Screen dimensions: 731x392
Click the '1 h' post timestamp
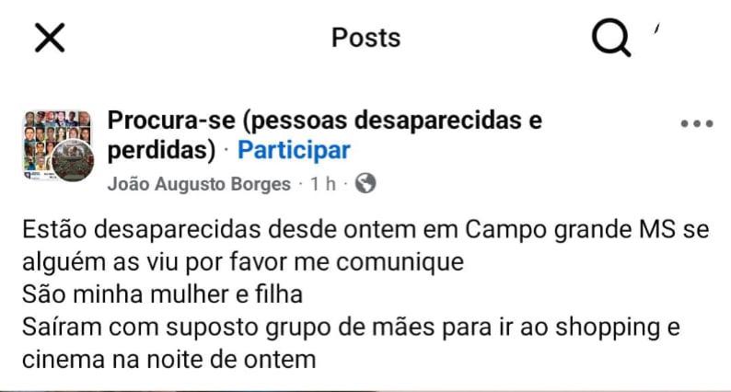tap(322, 184)
